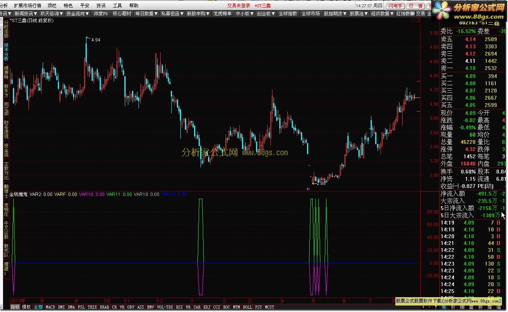Switch to the 模板 bottom tab
This screenshot has height=312, width=508.
point(27,307)
